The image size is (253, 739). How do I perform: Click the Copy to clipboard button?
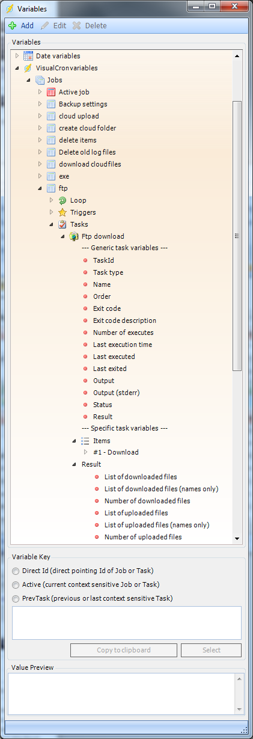124,650
